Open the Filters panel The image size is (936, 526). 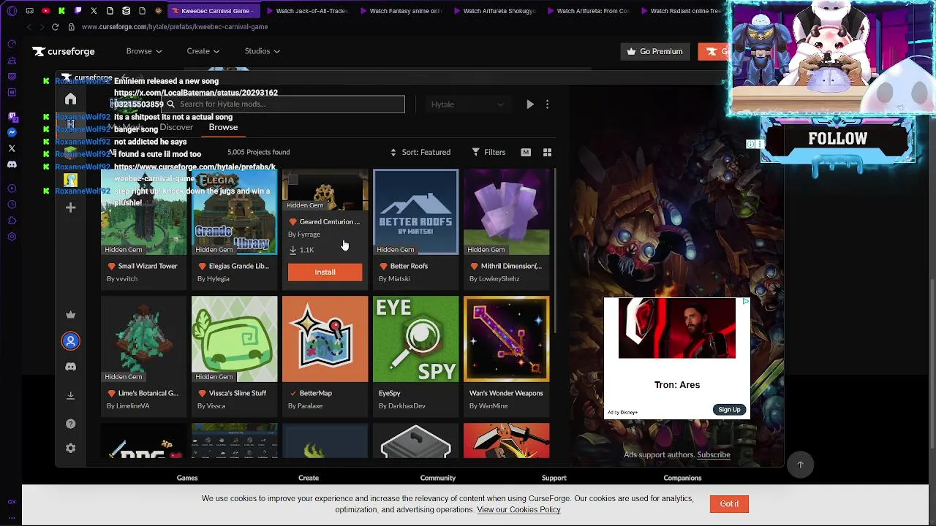[x=488, y=152]
